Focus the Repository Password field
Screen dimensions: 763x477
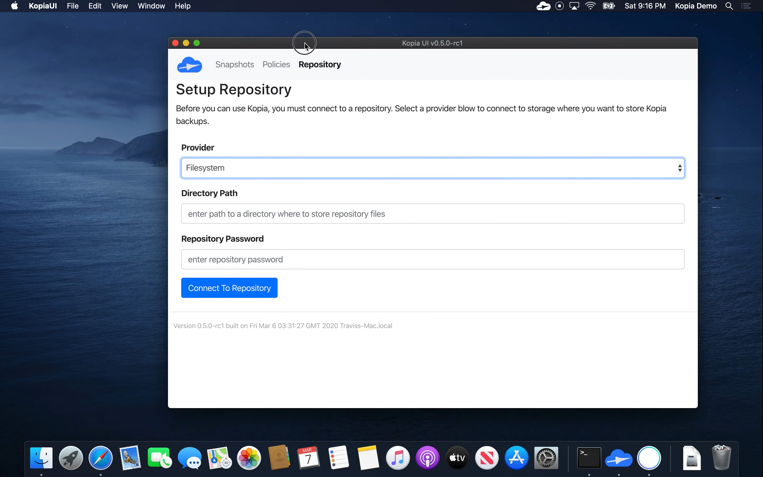(433, 259)
